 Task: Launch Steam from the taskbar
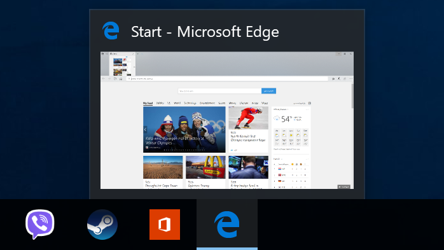click(102, 225)
